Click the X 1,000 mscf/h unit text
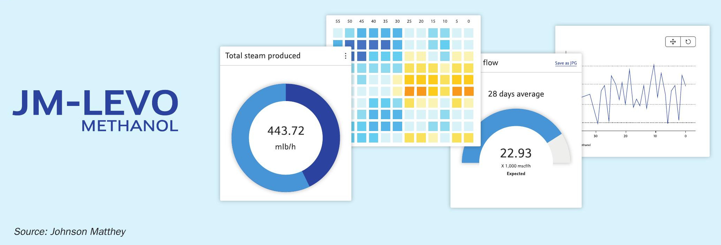Viewport: 721px width, 245px height. pyautogui.click(x=516, y=166)
